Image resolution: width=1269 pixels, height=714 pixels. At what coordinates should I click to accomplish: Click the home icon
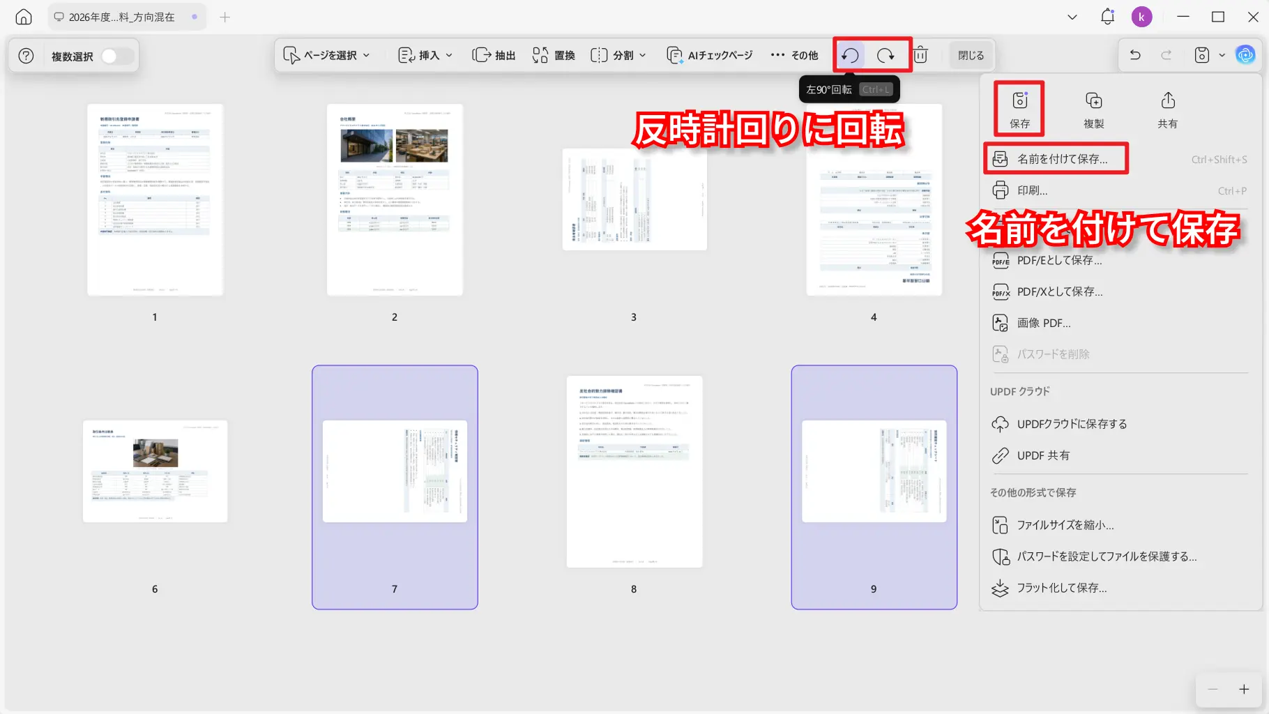24,17
